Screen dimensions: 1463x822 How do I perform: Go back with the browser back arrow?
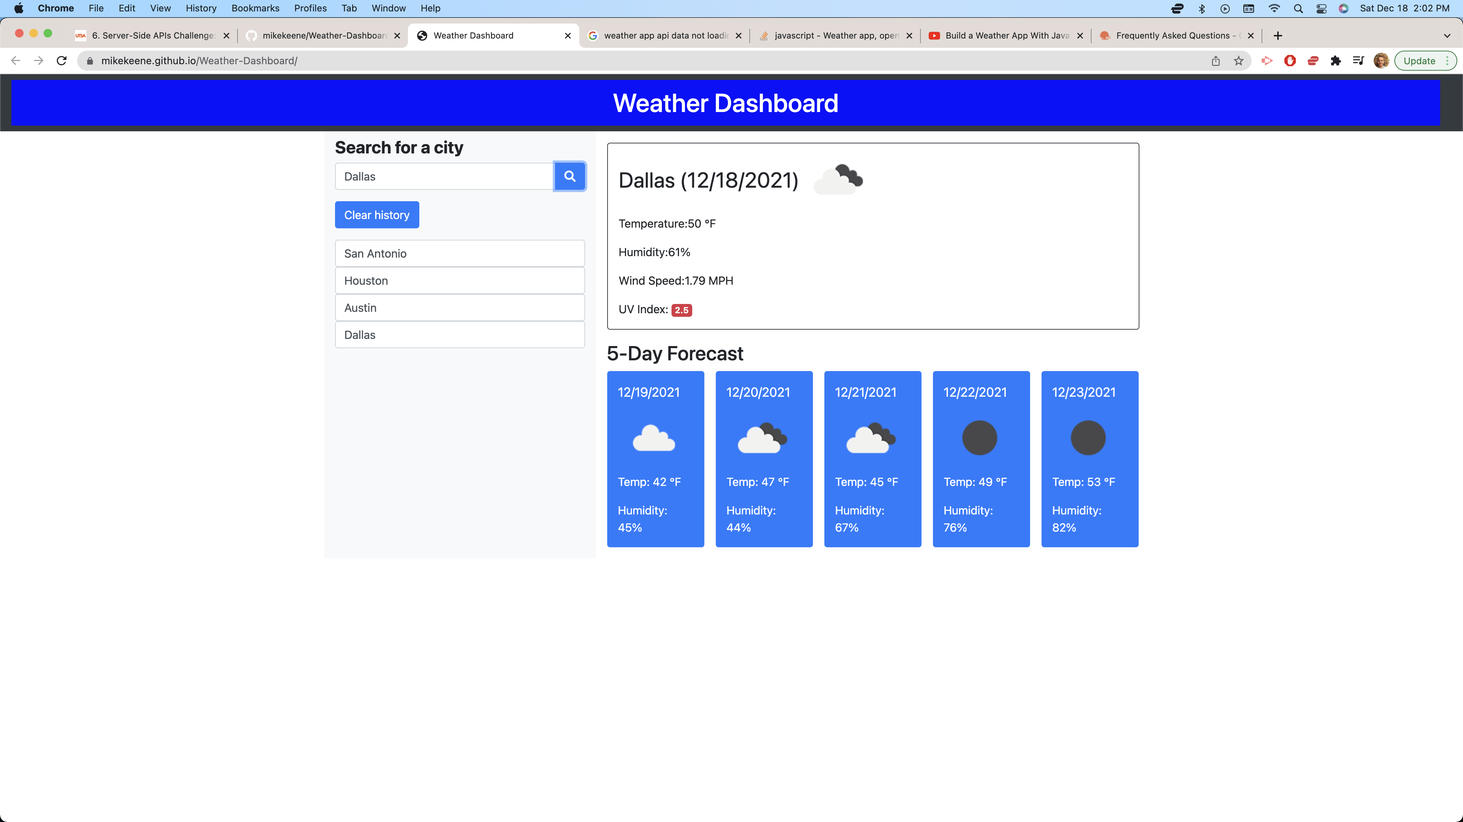[x=16, y=61]
